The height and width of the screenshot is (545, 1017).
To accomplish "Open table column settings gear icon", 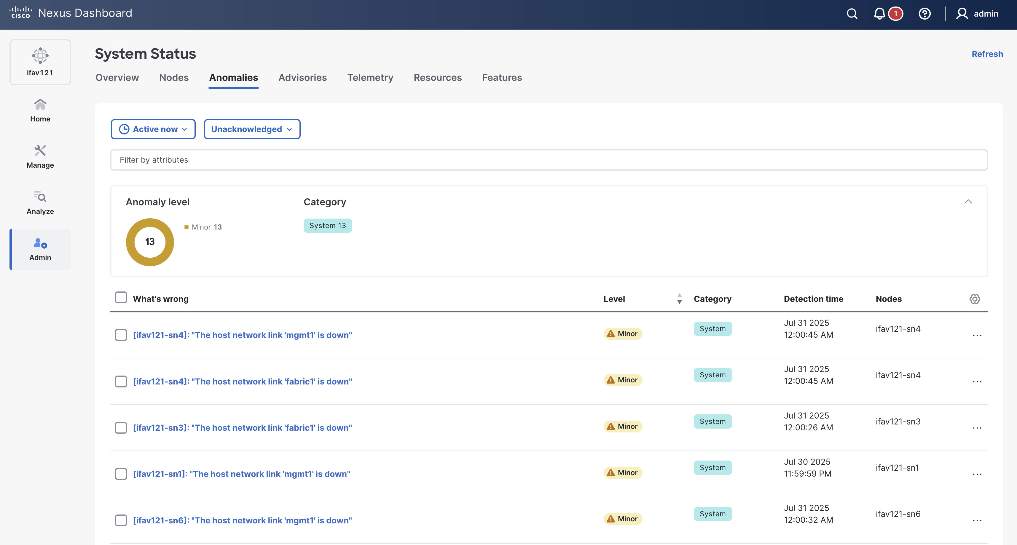I will click(x=974, y=299).
